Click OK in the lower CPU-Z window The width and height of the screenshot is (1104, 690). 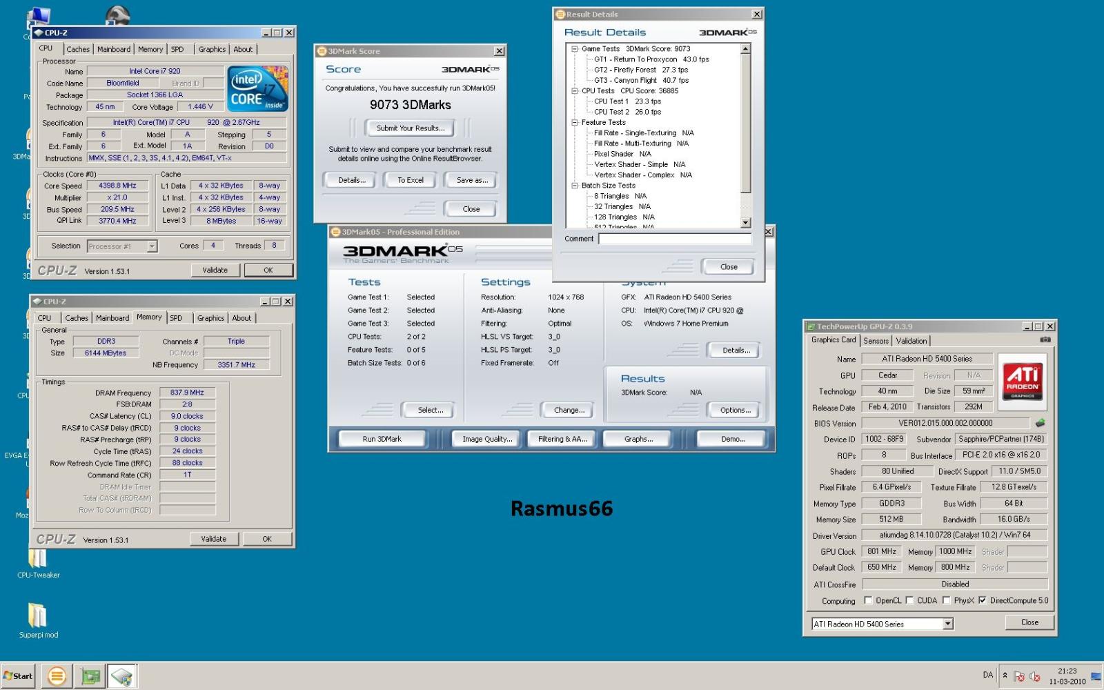click(x=267, y=539)
